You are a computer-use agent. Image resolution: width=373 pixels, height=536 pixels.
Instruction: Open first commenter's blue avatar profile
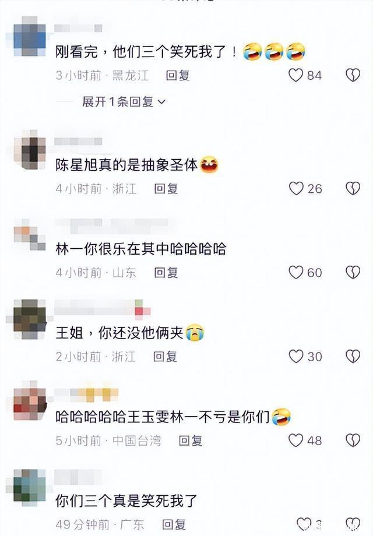coord(29,36)
